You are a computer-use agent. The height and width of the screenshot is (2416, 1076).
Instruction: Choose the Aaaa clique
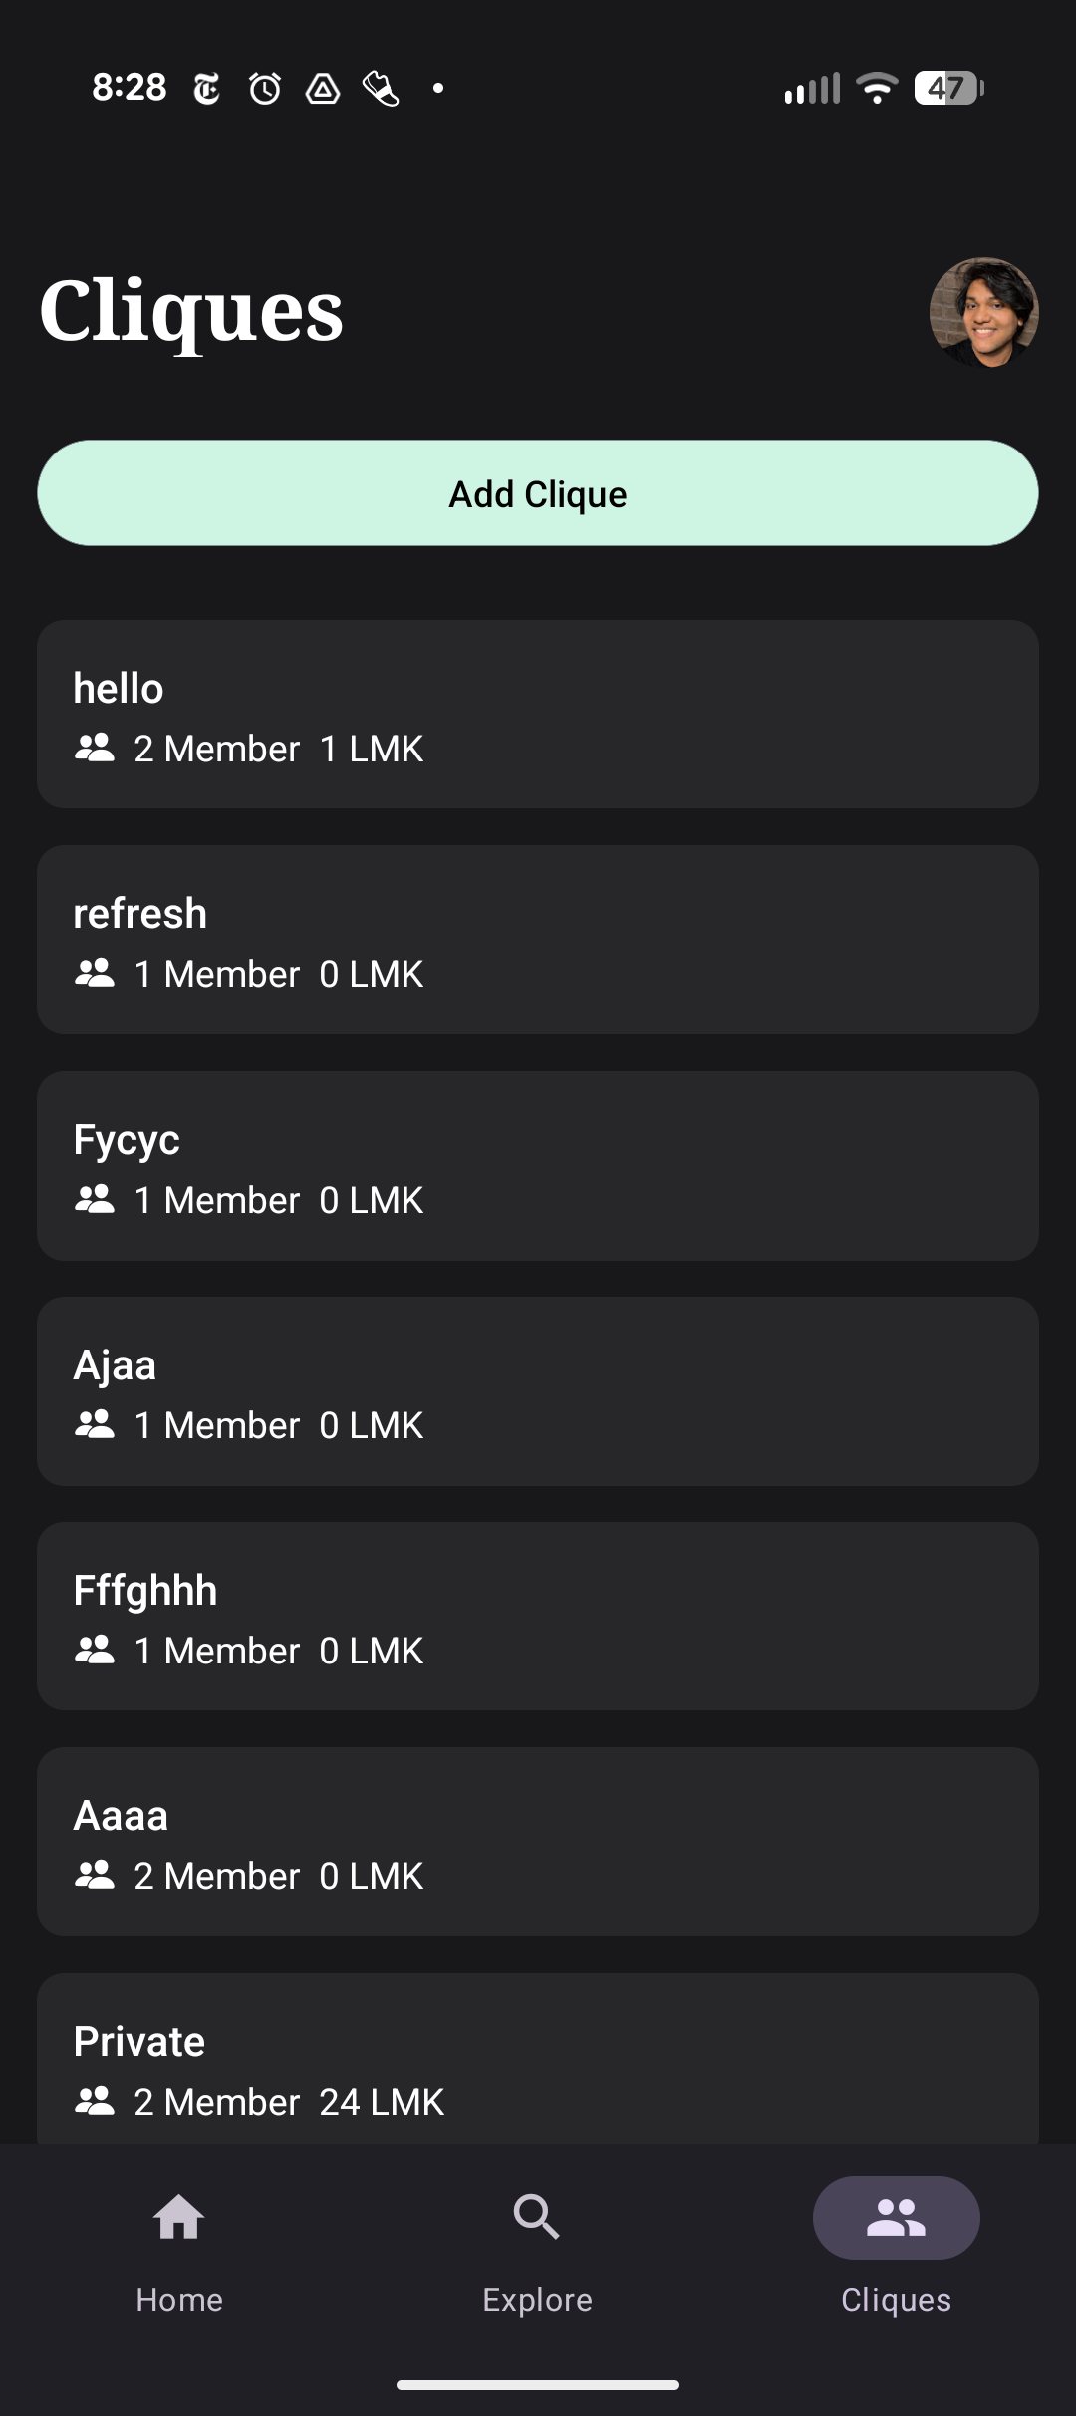[538, 1842]
